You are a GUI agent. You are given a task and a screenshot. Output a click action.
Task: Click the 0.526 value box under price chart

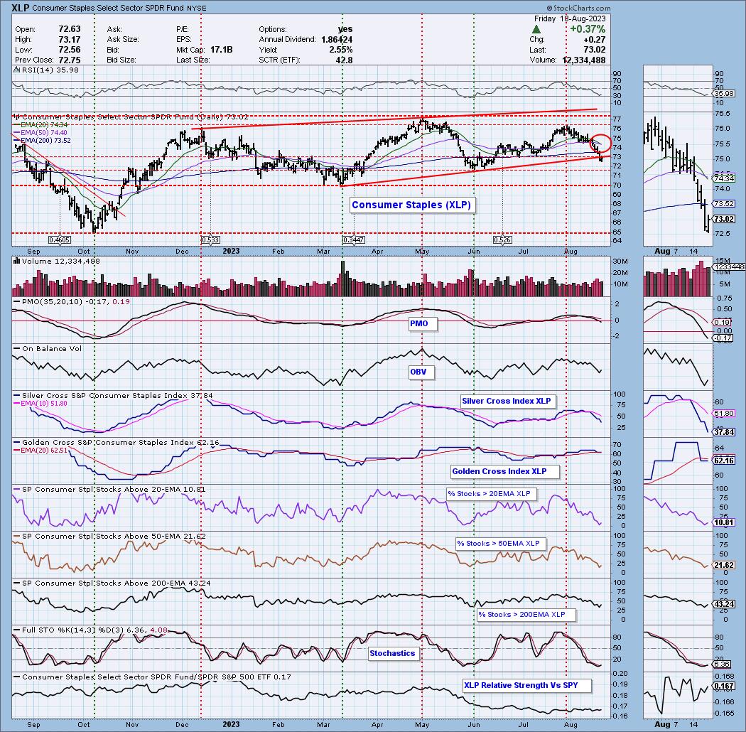coord(502,240)
